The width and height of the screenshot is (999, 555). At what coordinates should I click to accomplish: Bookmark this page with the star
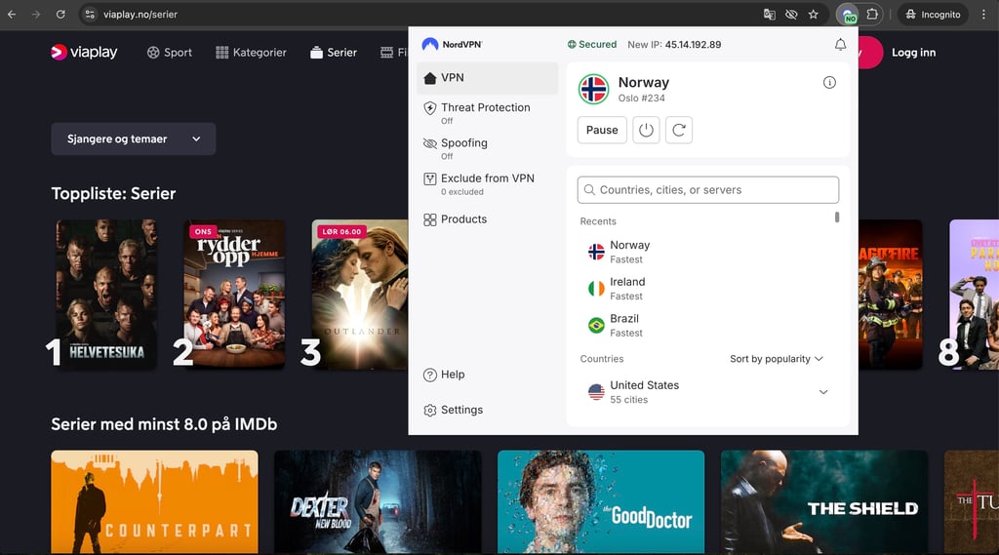click(814, 14)
